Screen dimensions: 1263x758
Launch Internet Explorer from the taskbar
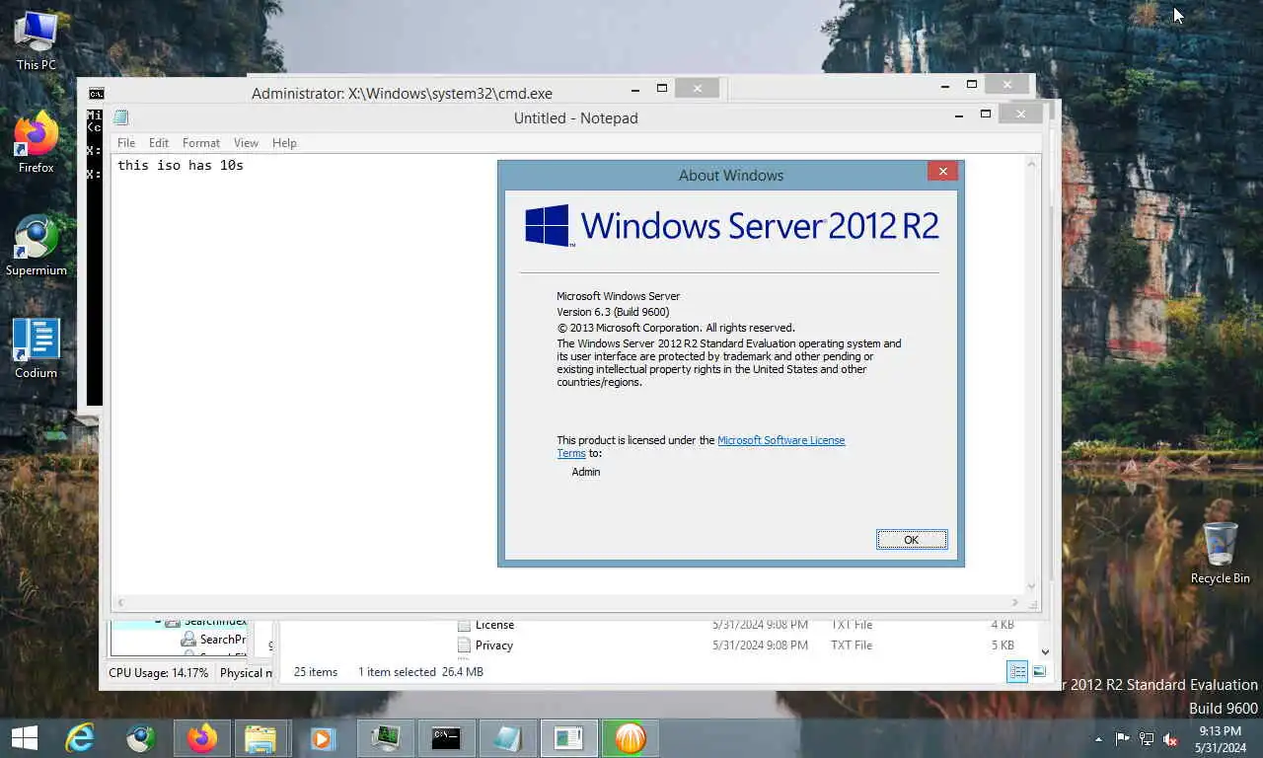pyautogui.click(x=80, y=738)
